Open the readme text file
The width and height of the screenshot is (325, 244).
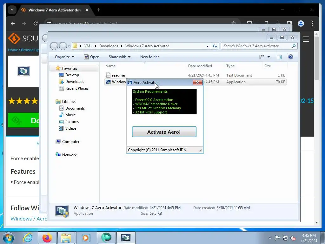[118, 75]
